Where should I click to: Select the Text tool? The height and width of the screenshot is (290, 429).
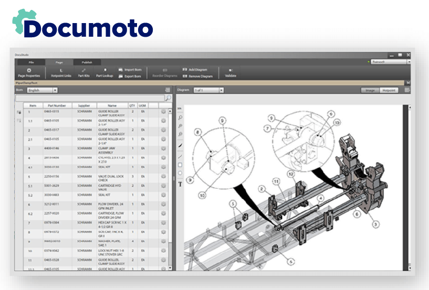[x=180, y=184]
